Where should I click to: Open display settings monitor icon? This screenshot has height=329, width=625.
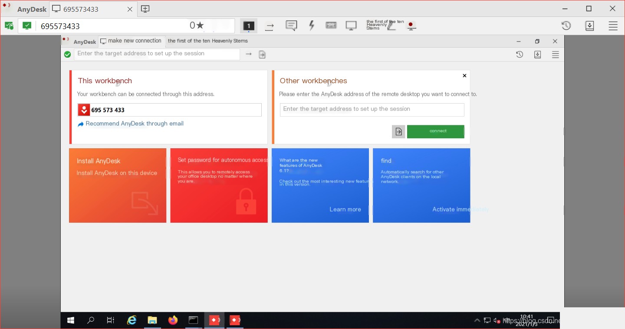[x=351, y=26]
